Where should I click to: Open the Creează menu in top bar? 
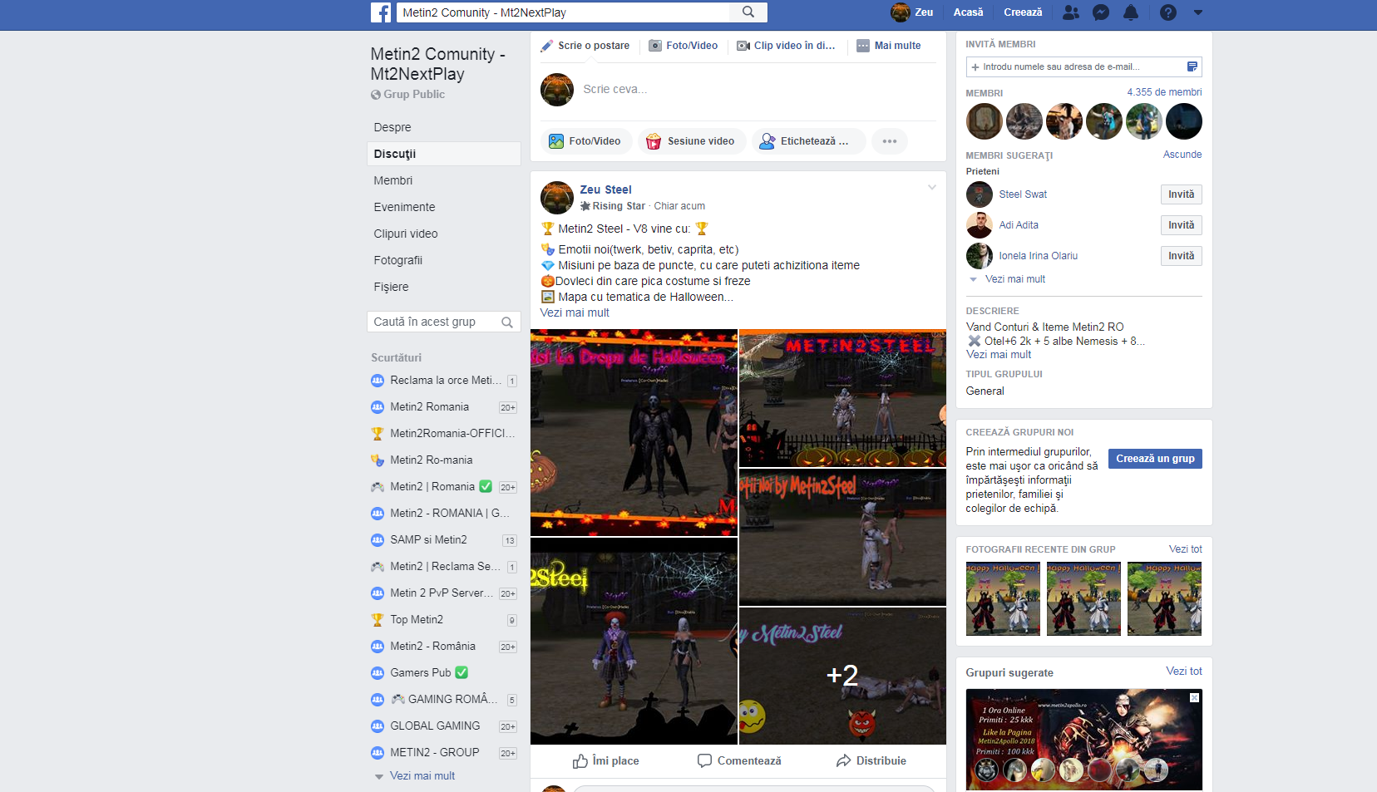(x=1023, y=12)
